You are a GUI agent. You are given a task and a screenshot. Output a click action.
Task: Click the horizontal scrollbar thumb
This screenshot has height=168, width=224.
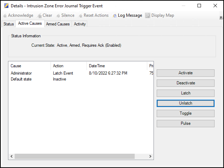click(x=75, y=156)
